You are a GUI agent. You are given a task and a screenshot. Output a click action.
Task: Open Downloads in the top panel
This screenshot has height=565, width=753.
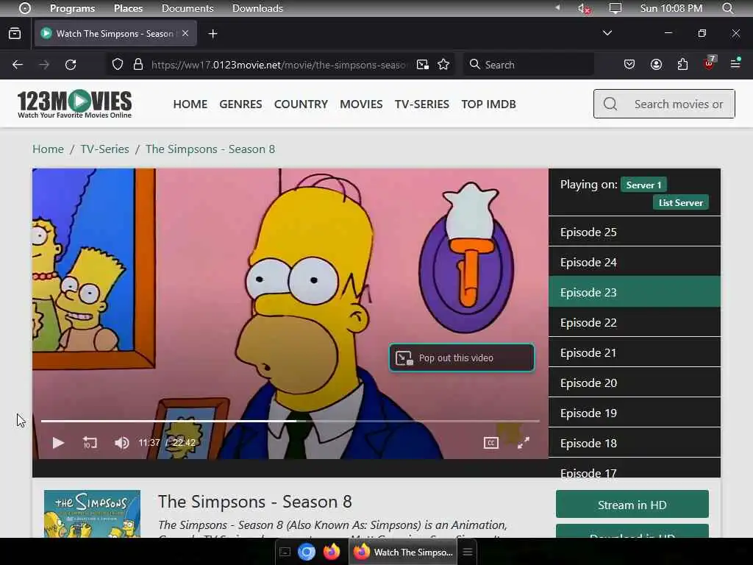coord(257,8)
